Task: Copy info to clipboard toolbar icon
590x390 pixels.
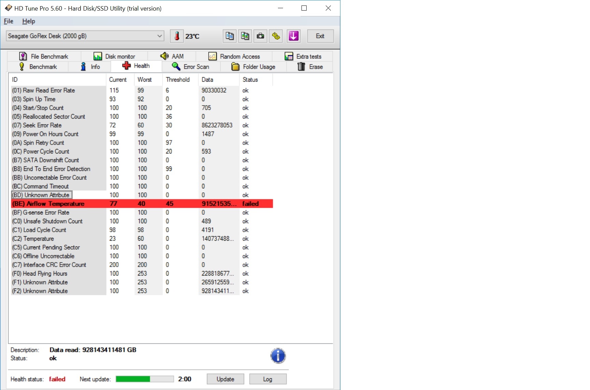Action: [230, 36]
